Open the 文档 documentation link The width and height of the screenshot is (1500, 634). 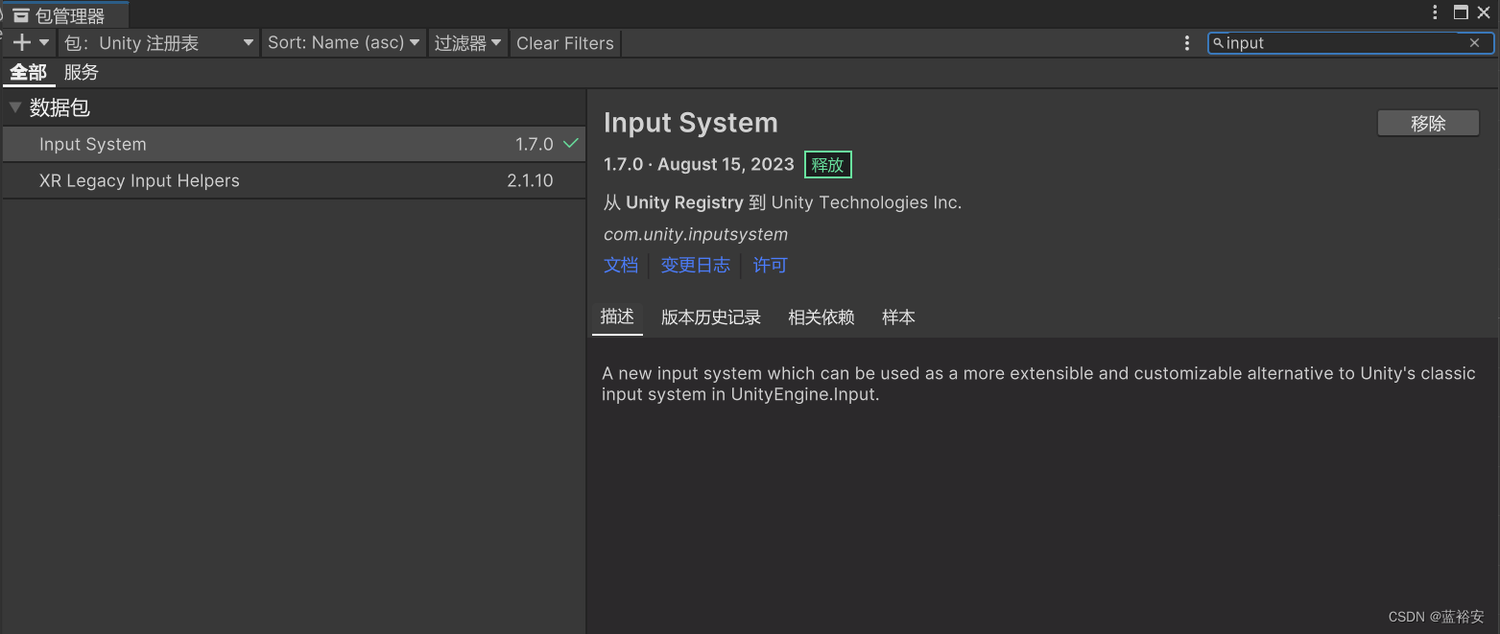[620, 265]
